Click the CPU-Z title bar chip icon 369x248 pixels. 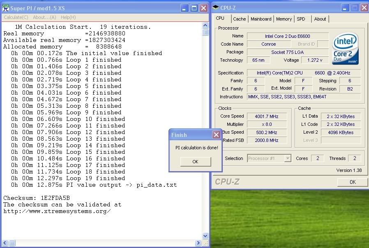(x=215, y=7)
